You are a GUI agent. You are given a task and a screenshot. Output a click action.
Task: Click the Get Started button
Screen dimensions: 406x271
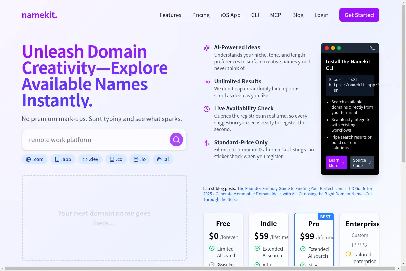pos(359,15)
